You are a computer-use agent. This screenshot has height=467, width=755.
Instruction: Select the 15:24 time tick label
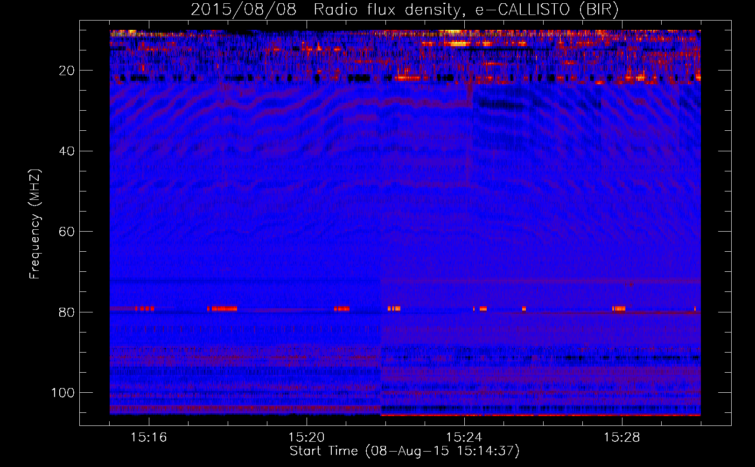click(464, 438)
